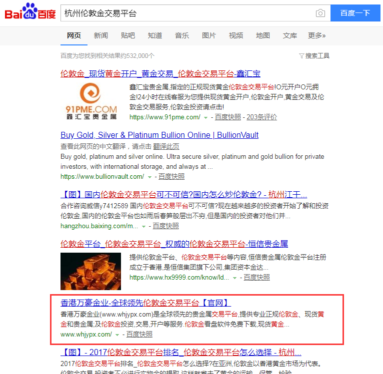This screenshot has height=374, width=383.
Task: Click the Baidu logo
Action: [x=30, y=11]
